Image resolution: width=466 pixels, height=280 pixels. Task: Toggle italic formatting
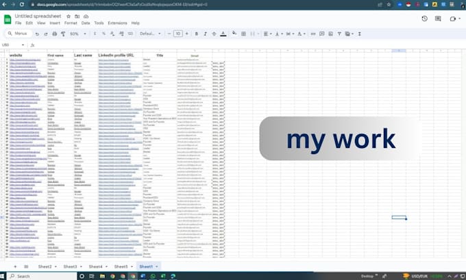tap(205, 34)
